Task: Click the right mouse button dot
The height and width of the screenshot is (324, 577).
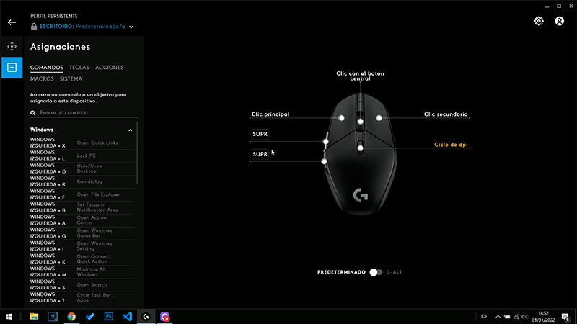Action: [x=379, y=118]
